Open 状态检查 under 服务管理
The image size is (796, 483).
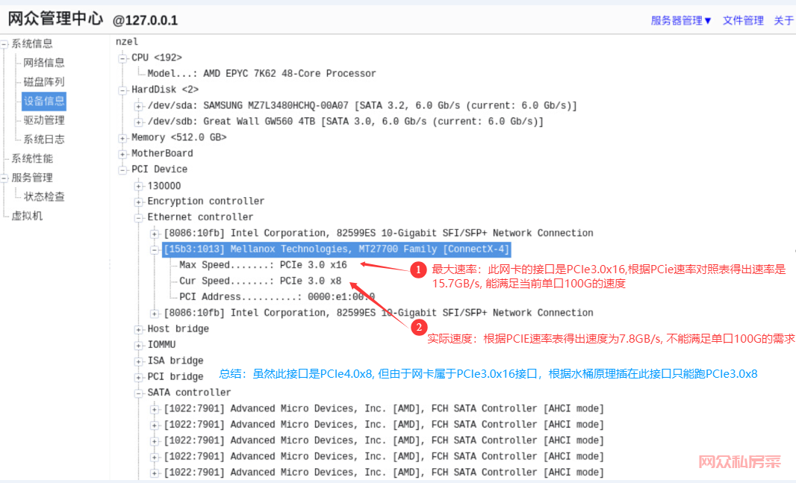pos(44,197)
